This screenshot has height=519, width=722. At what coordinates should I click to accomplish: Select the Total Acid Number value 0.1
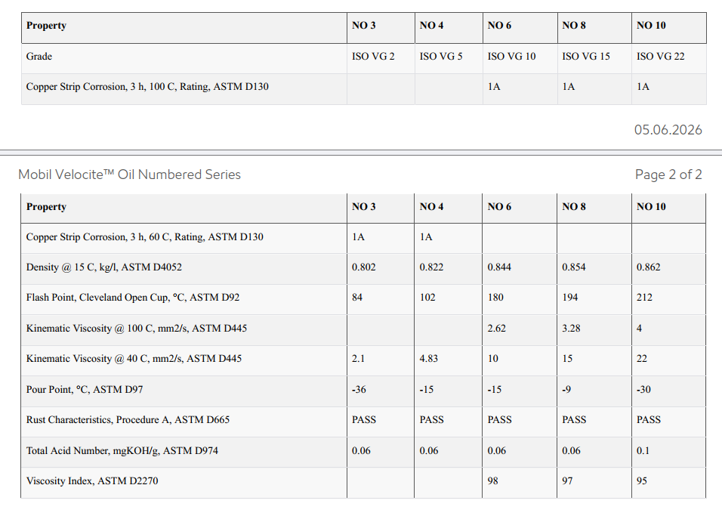pos(643,450)
